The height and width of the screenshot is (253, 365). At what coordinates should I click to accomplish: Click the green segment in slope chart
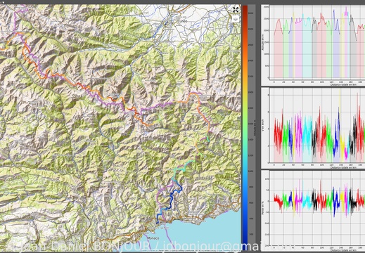click(x=286, y=200)
